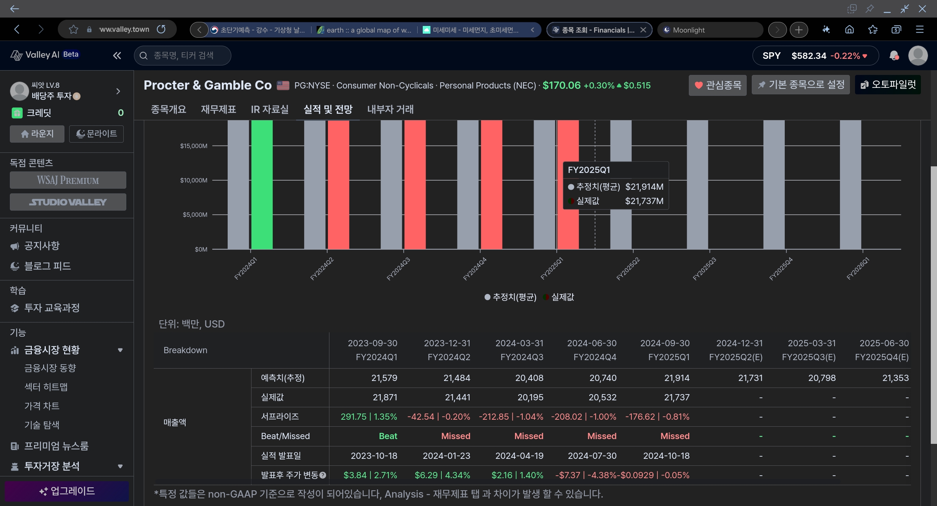Viewport: 937px width, 506px height.
Task: Toggle 추정치(평균) series in chart legend
Action: coord(510,297)
